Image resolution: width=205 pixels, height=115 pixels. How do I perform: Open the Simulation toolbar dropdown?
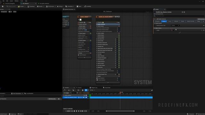[70, 6]
